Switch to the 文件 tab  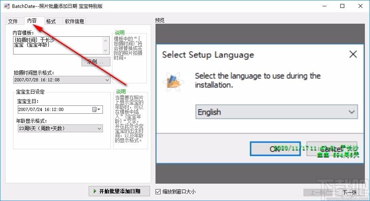13,21
